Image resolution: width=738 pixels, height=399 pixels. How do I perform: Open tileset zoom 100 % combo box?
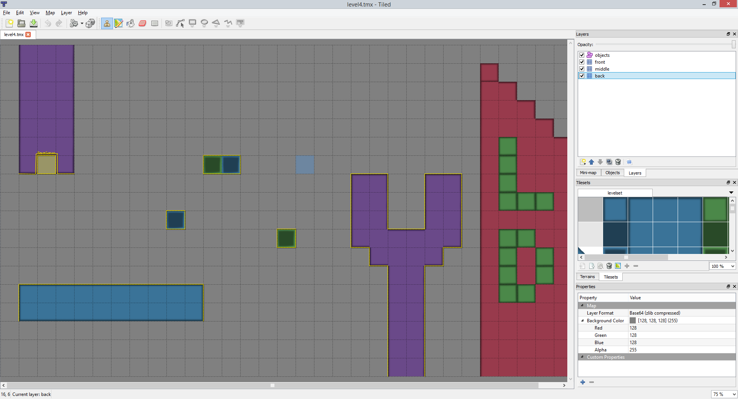point(723,266)
